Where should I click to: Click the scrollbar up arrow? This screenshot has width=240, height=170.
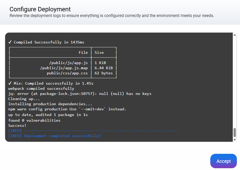(235, 35)
